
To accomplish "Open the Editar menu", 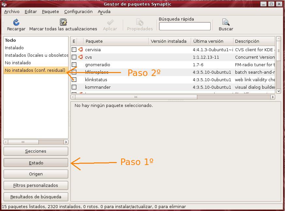I will (31, 12).
